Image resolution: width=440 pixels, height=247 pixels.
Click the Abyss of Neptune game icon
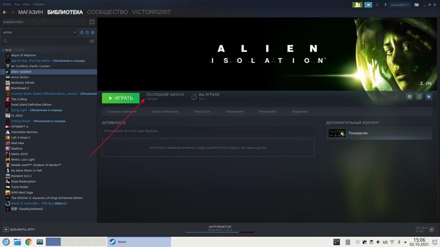tap(8, 55)
